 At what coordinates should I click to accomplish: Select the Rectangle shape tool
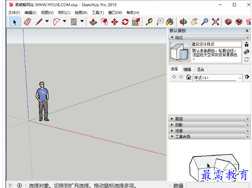point(74,22)
